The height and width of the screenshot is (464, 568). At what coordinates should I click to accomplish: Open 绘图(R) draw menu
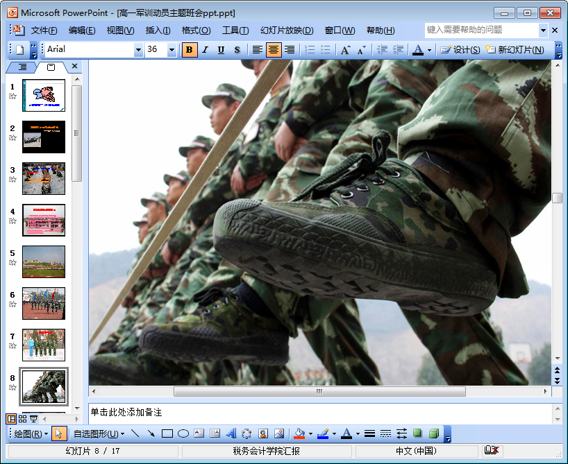click(31, 433)
